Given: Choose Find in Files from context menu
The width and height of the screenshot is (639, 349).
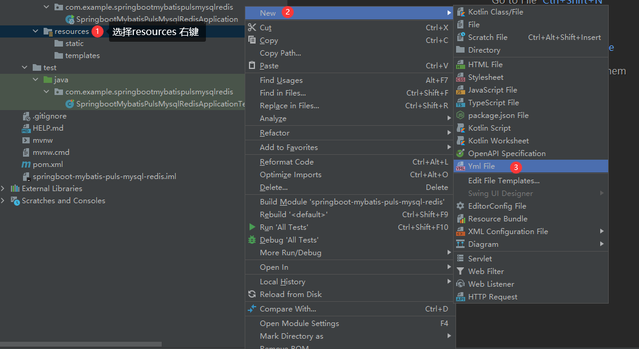Looking at the screenshot, I should pyautogui.click(x=349, y=93).
